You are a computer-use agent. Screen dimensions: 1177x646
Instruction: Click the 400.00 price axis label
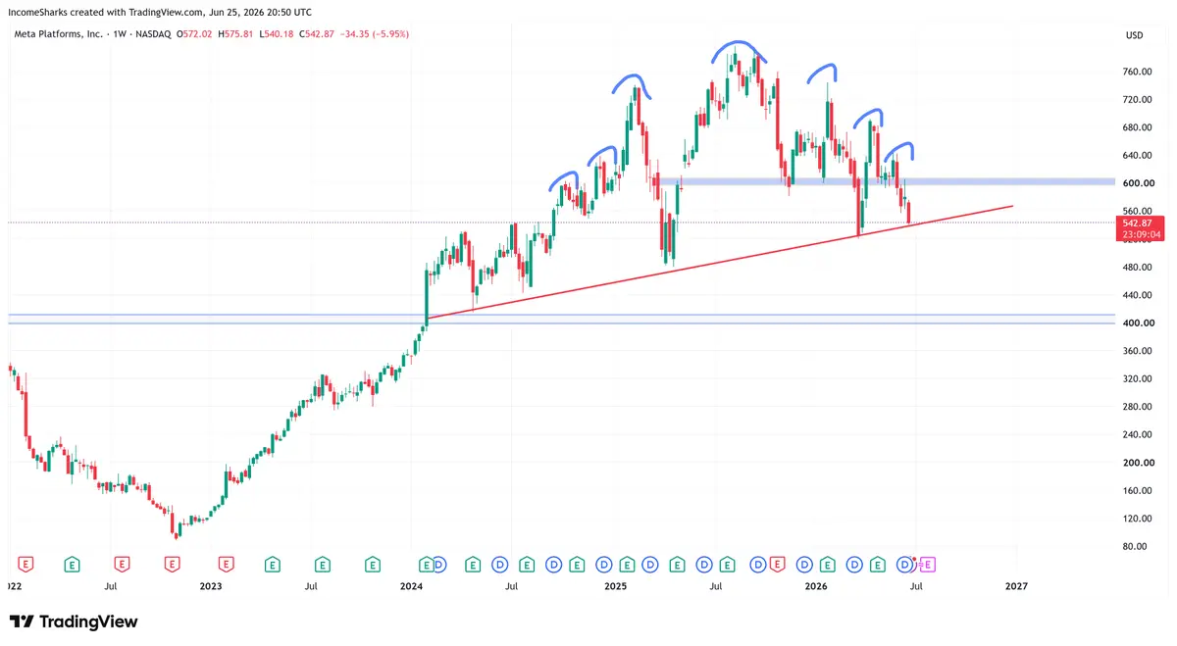[1138, 323]
